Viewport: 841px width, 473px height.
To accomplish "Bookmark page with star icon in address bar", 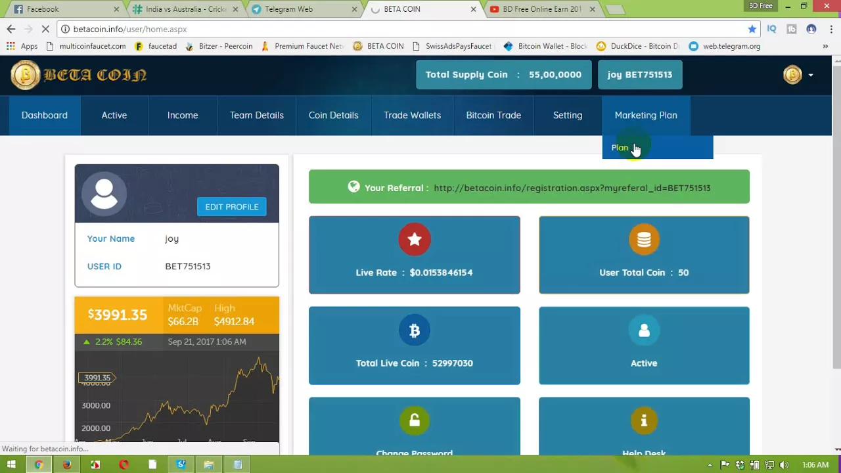I will (752, 29).
